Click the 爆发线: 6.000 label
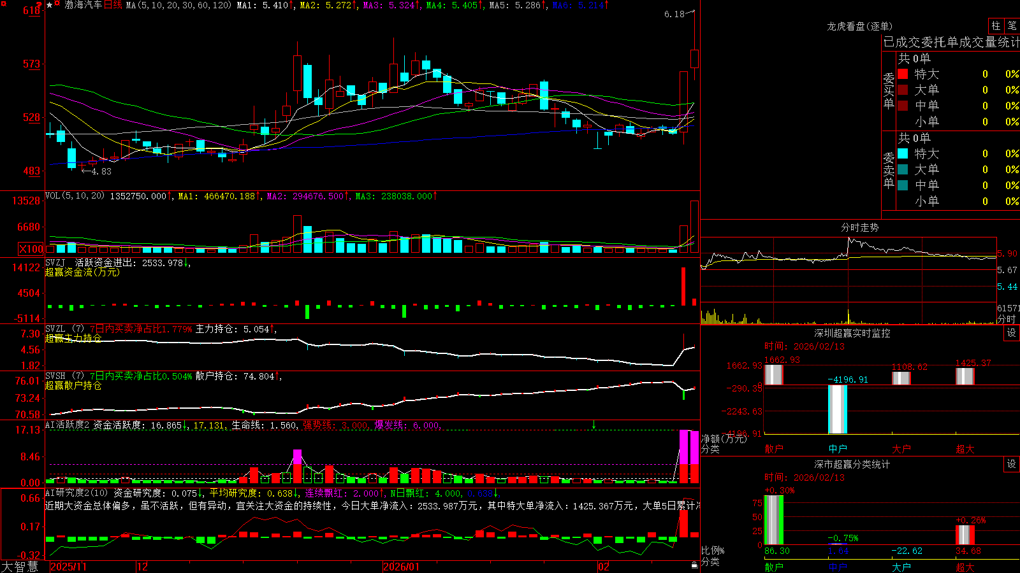 [406, 425]
